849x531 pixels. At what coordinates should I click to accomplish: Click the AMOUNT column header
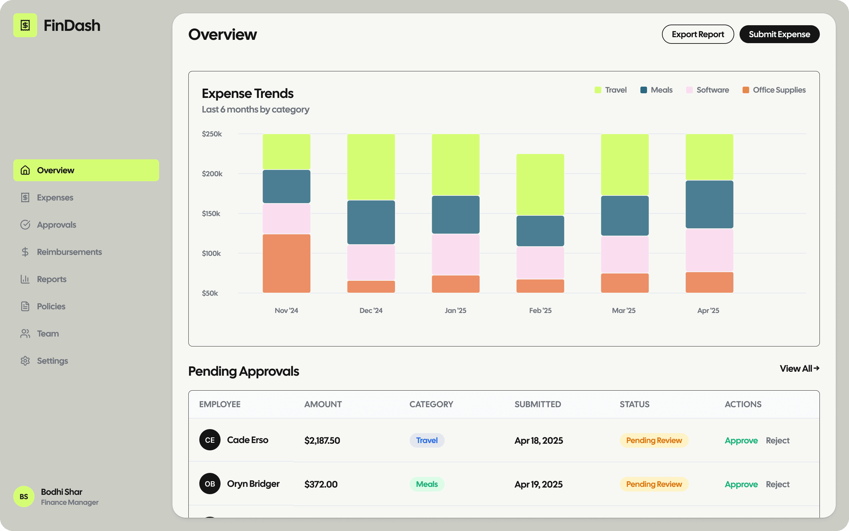coord(323,404)
